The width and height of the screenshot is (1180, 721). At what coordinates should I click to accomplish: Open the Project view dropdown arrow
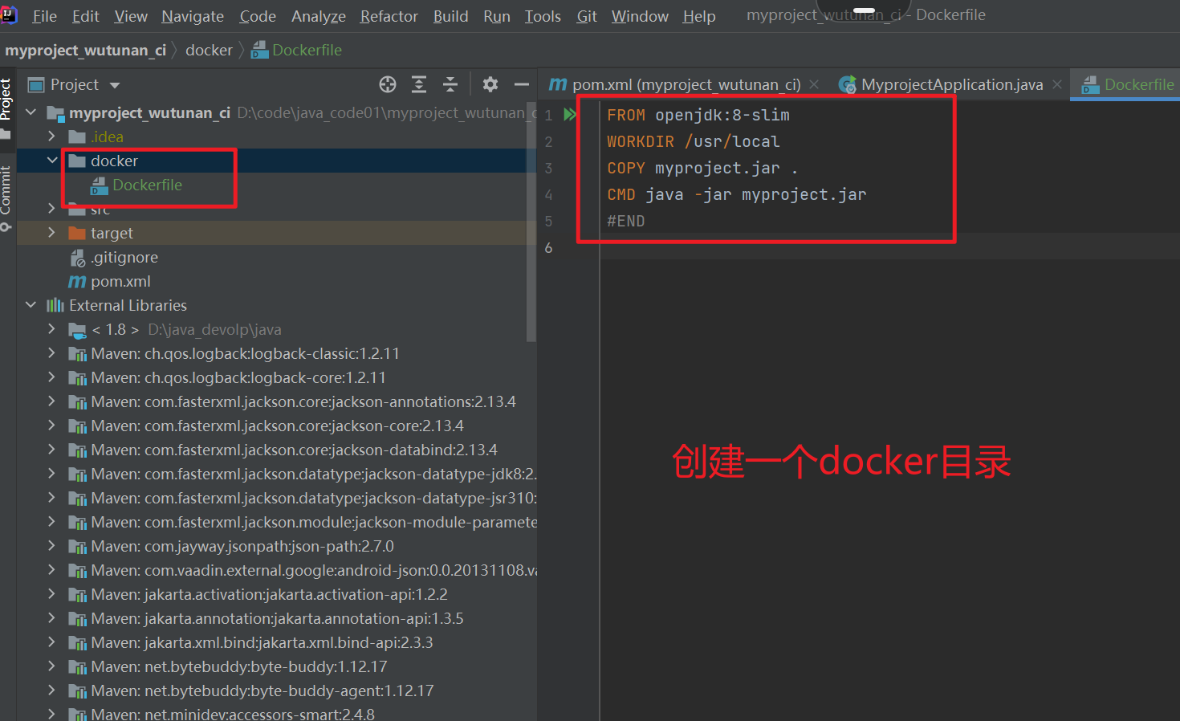(115, 85)
